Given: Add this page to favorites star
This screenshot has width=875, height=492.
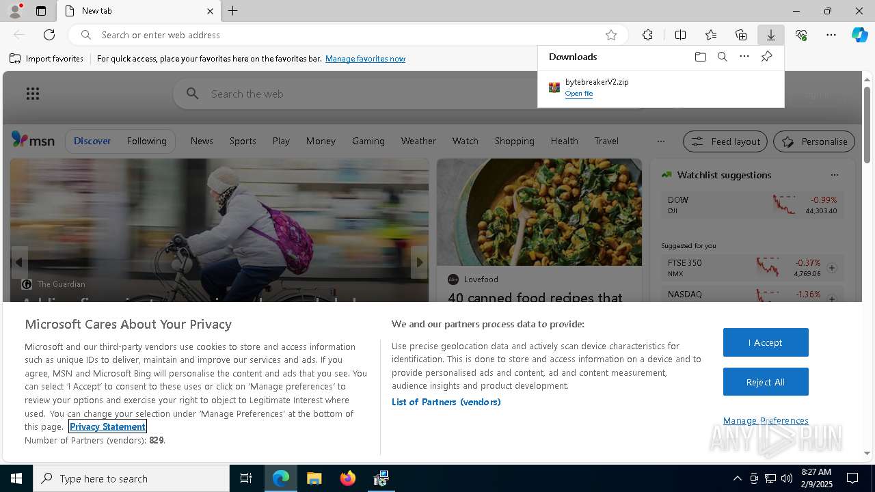Looking at the screenshot, I should [611, 35].
